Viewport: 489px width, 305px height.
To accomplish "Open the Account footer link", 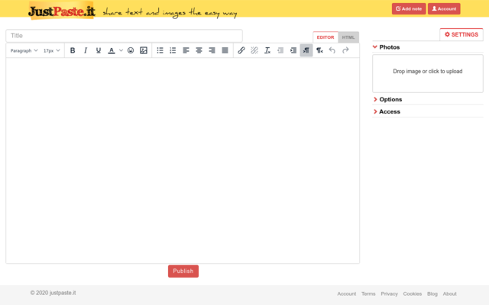I will (346, 294).
